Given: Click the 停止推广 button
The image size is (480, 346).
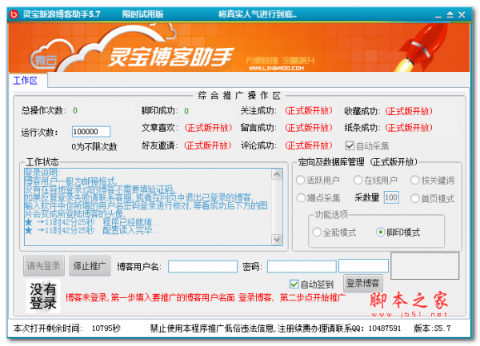Looking at the screenshot, I should click(90, 266).
